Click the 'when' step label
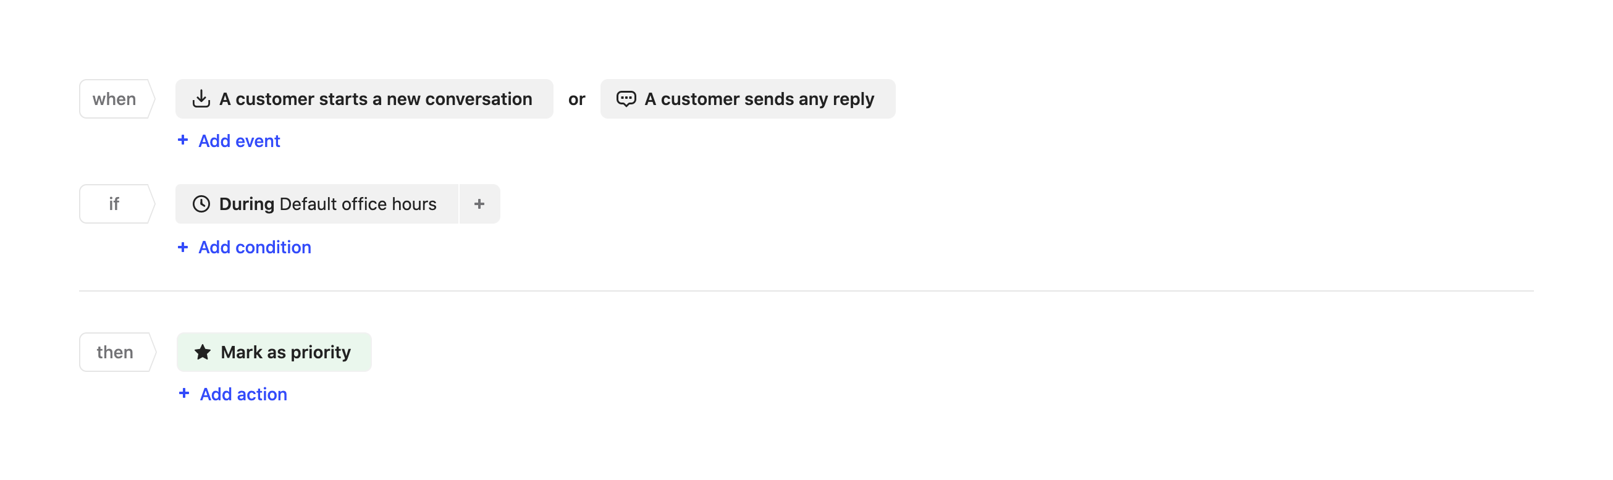1613x480 pixels. pos(114,99)
